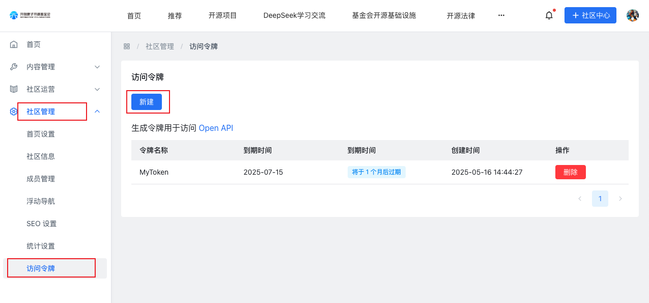Select page 1 in pagination
This screenshot has height=303, width=649.
pyautogui.click(x=600, y=199)
